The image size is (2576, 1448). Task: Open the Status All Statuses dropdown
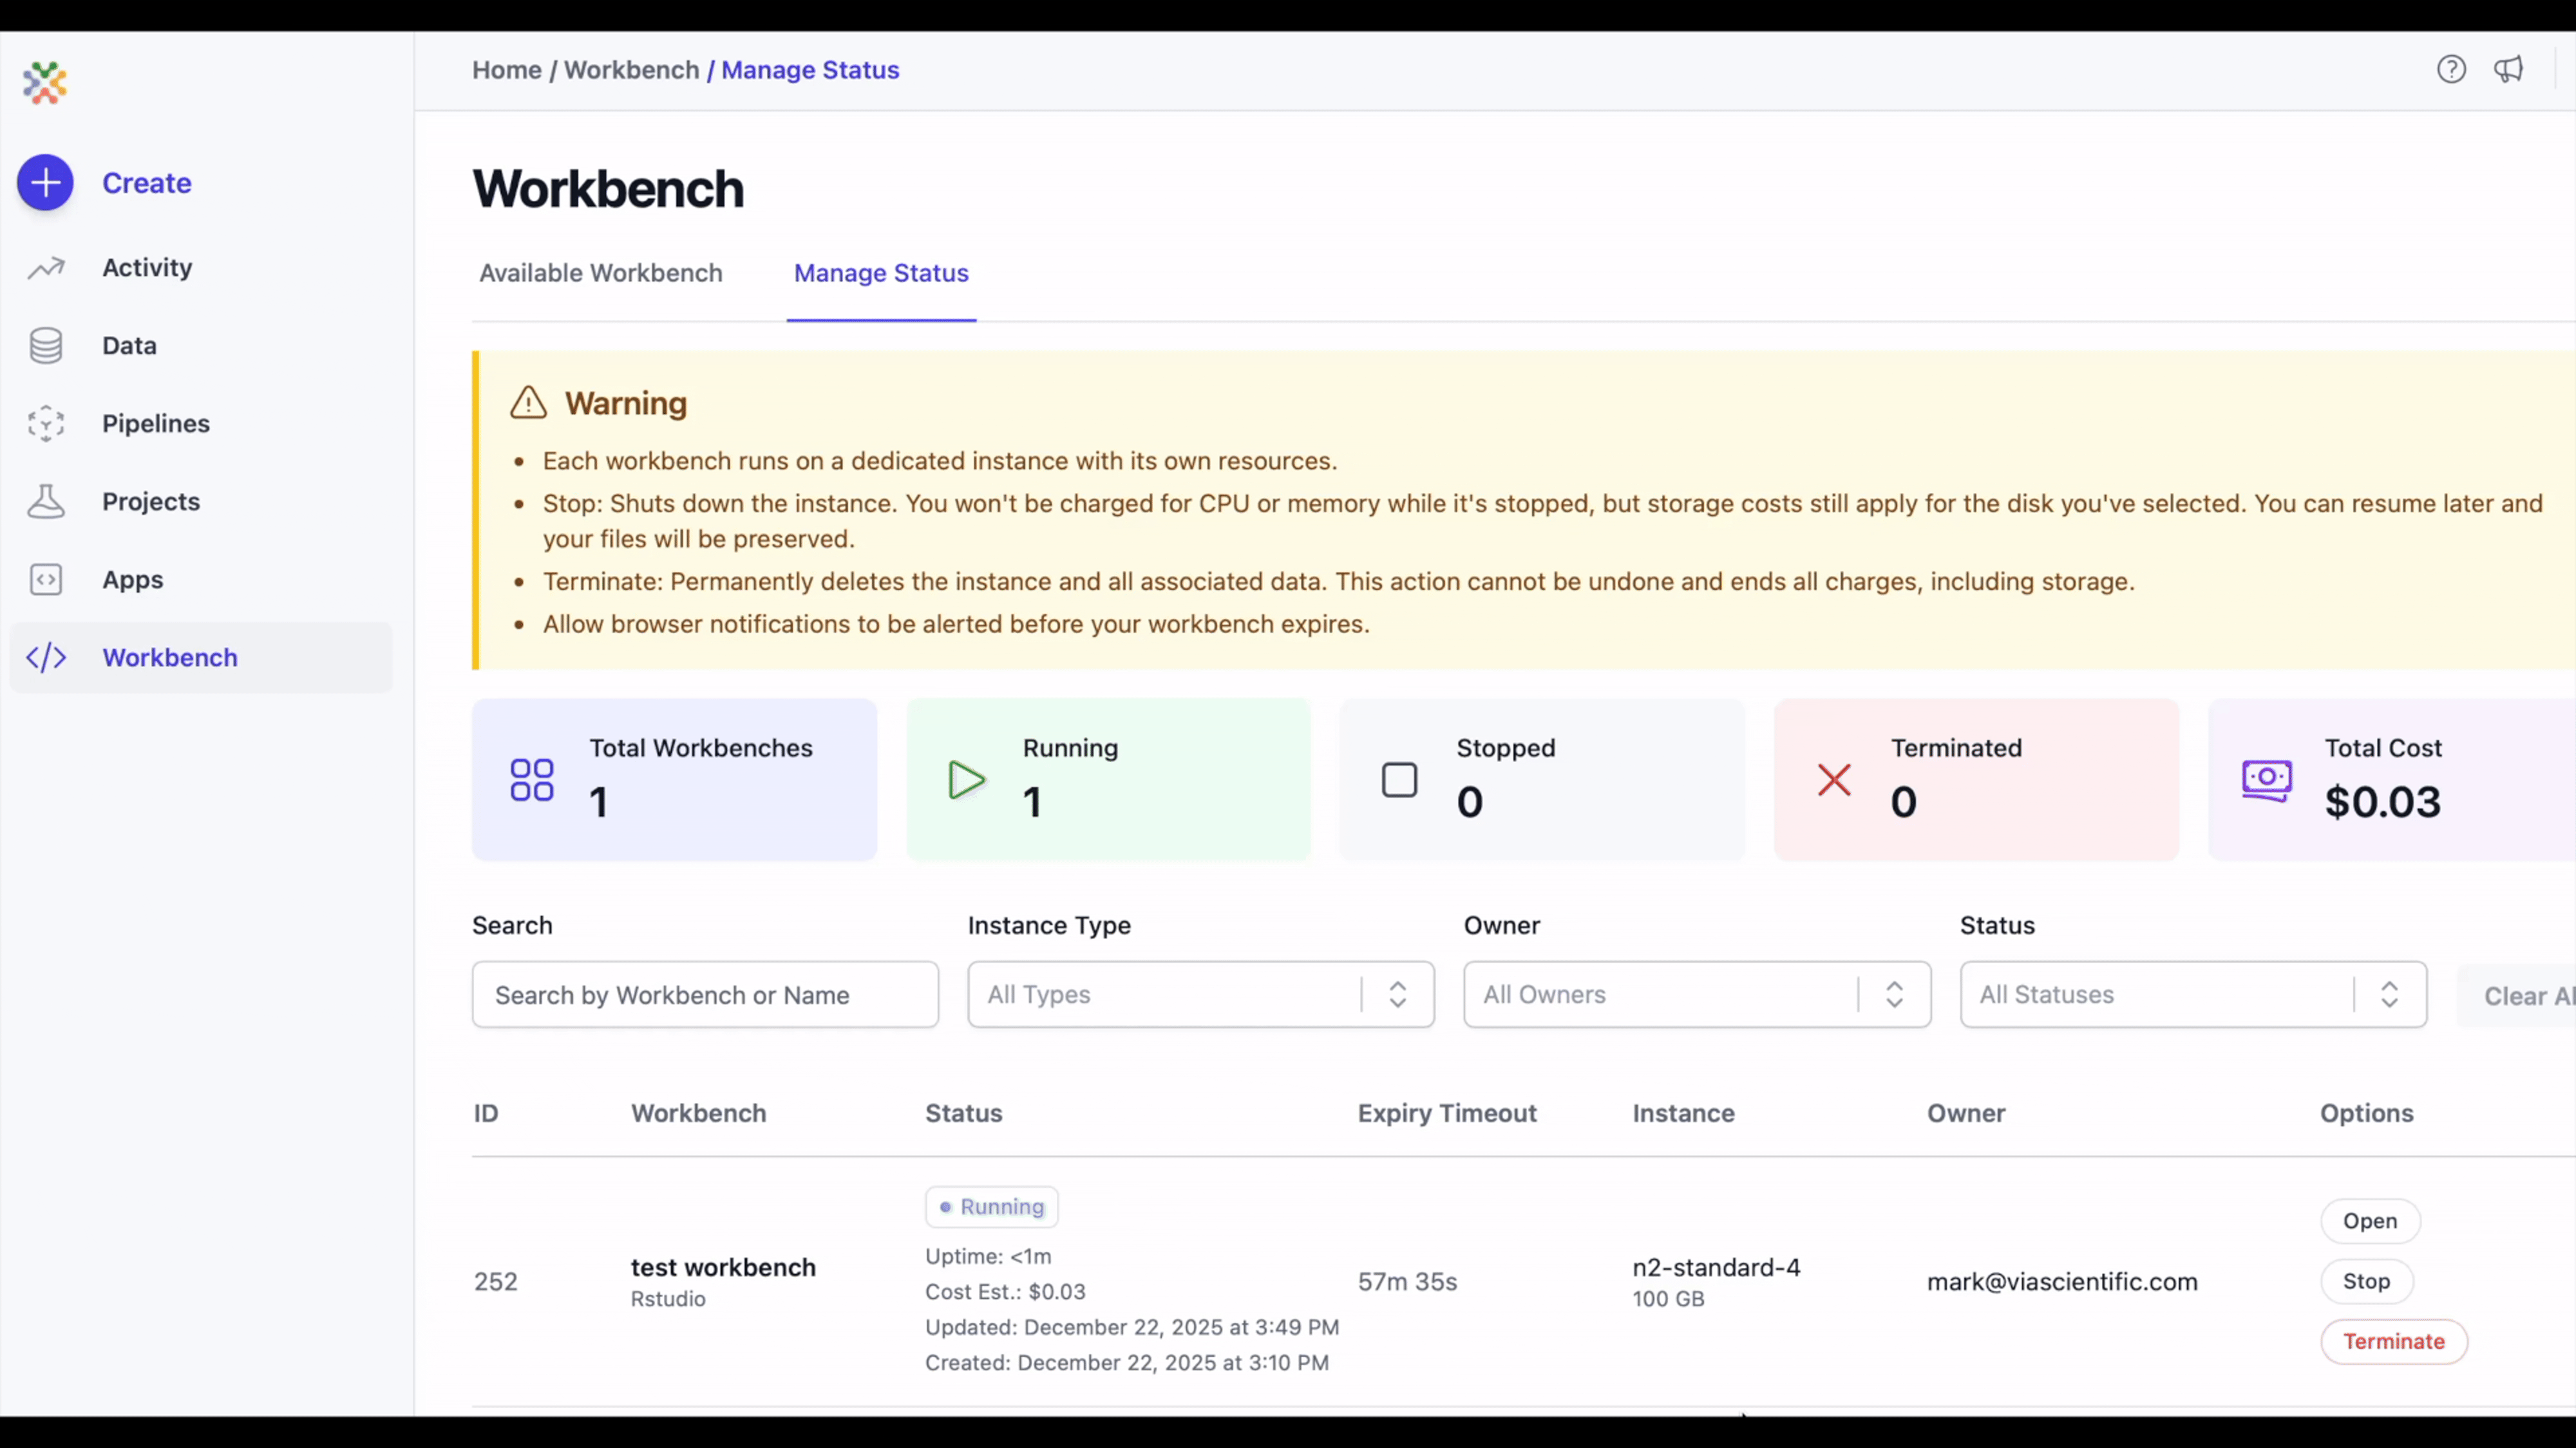pos(2193,994)
